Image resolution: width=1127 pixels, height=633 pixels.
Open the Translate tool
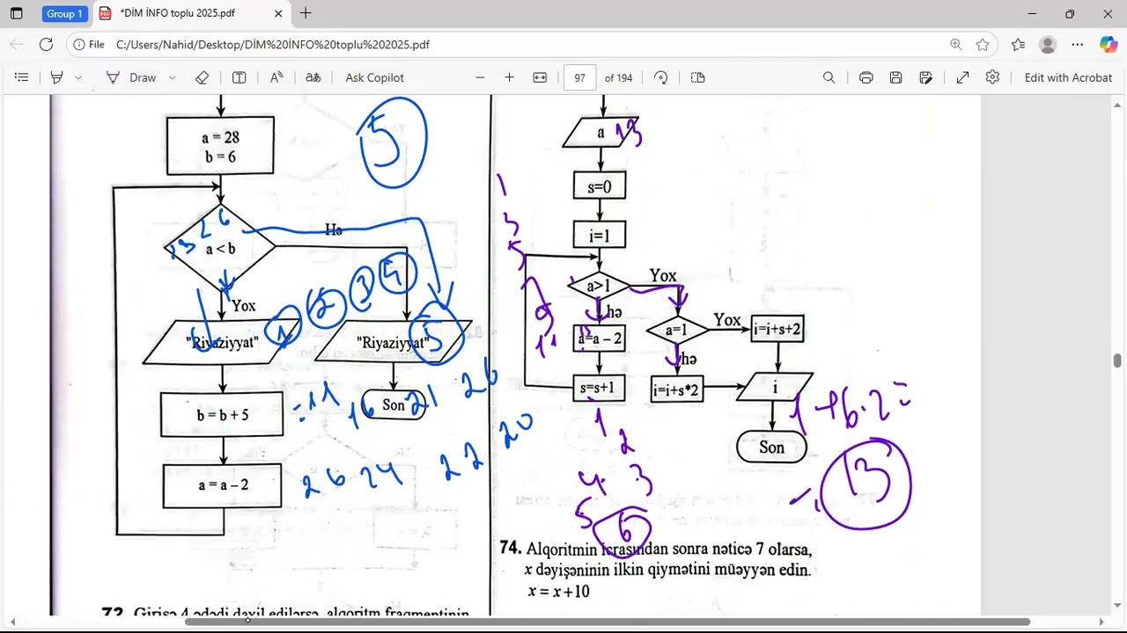coord(313,77)
